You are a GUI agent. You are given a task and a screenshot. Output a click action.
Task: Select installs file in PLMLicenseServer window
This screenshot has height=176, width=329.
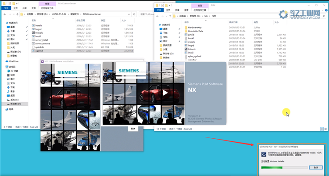click(x=39, y=25)
